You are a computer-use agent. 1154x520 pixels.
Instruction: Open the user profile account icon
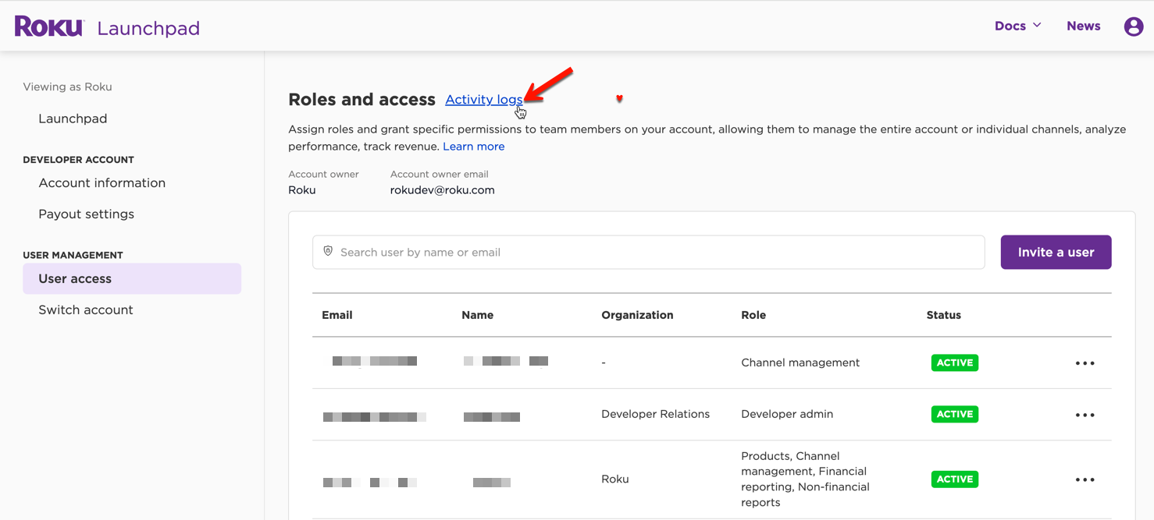pos(1133,27)
